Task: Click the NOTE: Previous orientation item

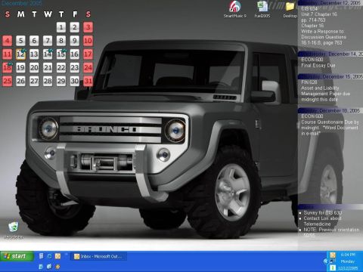Action: 331,232
